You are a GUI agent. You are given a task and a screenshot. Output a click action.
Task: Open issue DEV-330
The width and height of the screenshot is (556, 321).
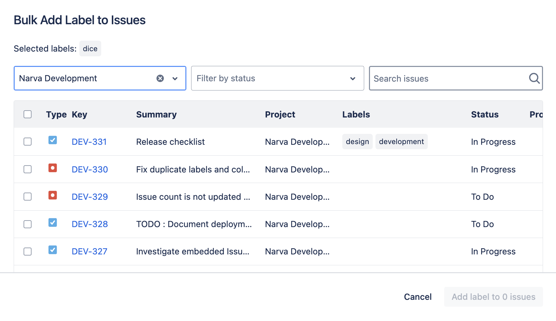click(x=90, y=169)
